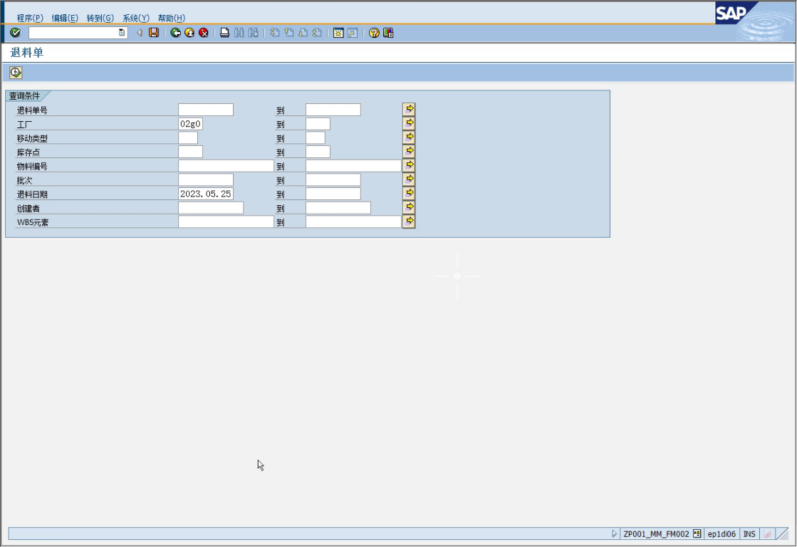Click the Execute clock icon
The width and height of the screenshot is (797, 547).
[x=16, y=73]
